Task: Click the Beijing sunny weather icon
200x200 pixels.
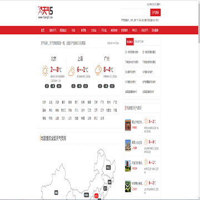Action: [x=45, y=71]
